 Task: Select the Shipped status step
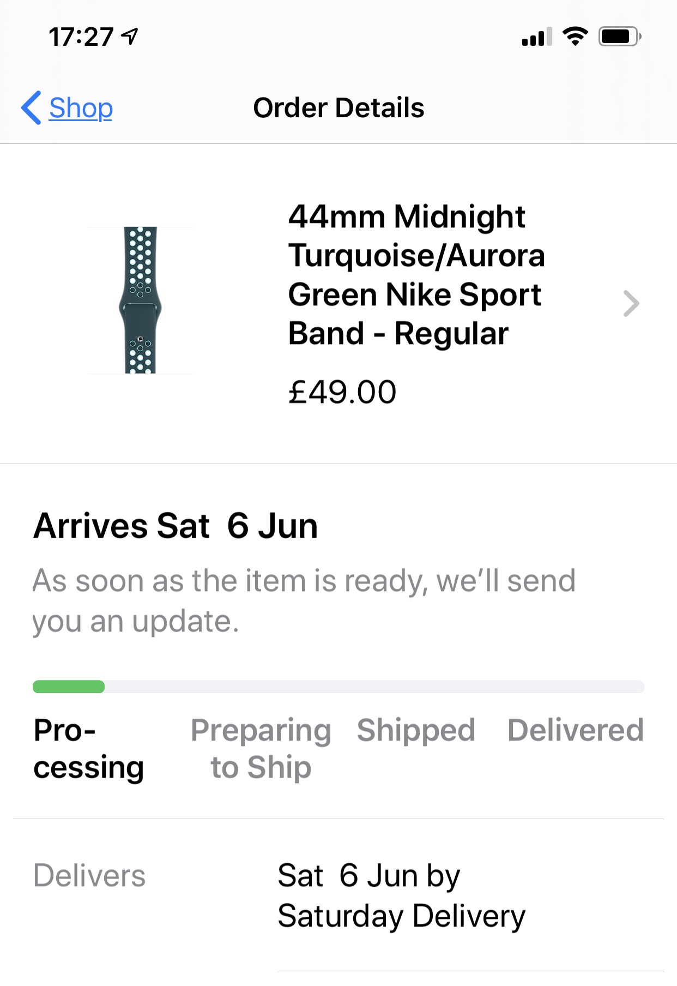point(416,730)
